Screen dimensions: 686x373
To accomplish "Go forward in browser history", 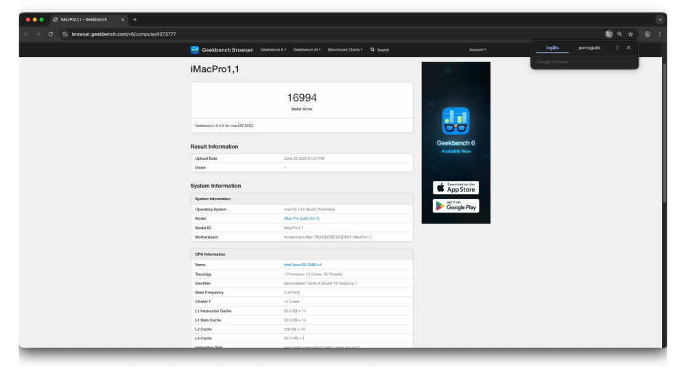I will coord(38,34).
